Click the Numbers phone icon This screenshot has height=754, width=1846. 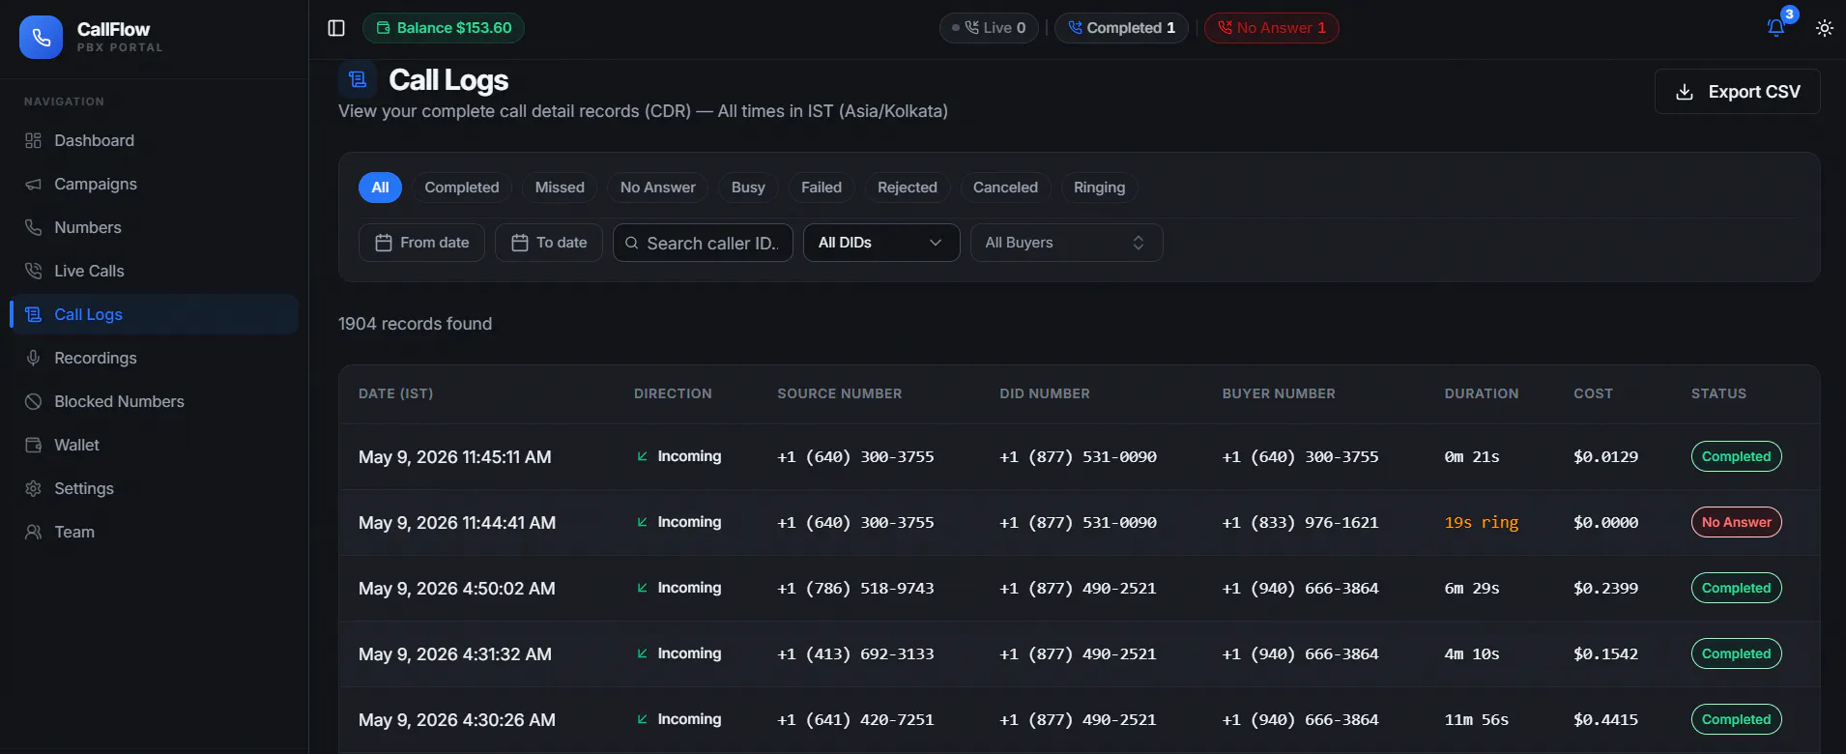33,227
